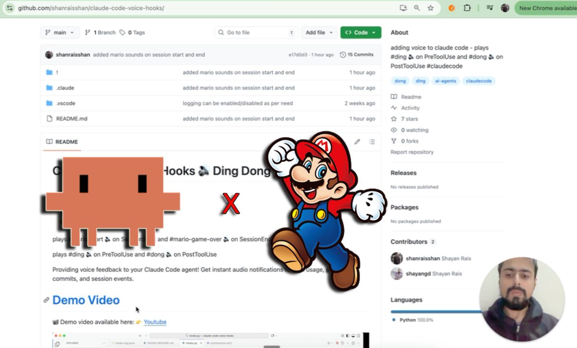Click the languages progress bar
The image size is (577, 348).
(x=436, y=311)
